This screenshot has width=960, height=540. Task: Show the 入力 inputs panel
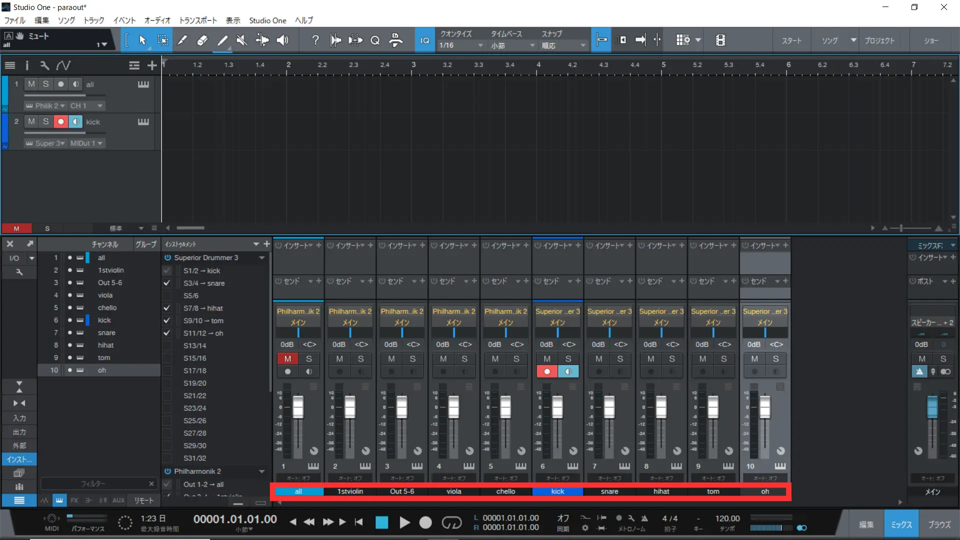19,418
